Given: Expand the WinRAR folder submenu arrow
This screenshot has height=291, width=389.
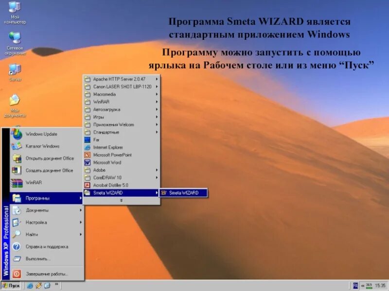Looking at the screenshot, I should pos(157,102).
